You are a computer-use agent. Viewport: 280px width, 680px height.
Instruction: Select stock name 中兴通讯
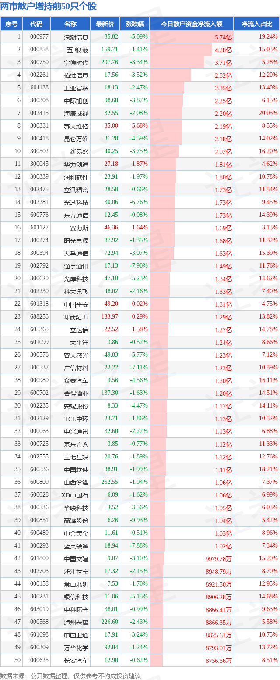pos(77,431)
